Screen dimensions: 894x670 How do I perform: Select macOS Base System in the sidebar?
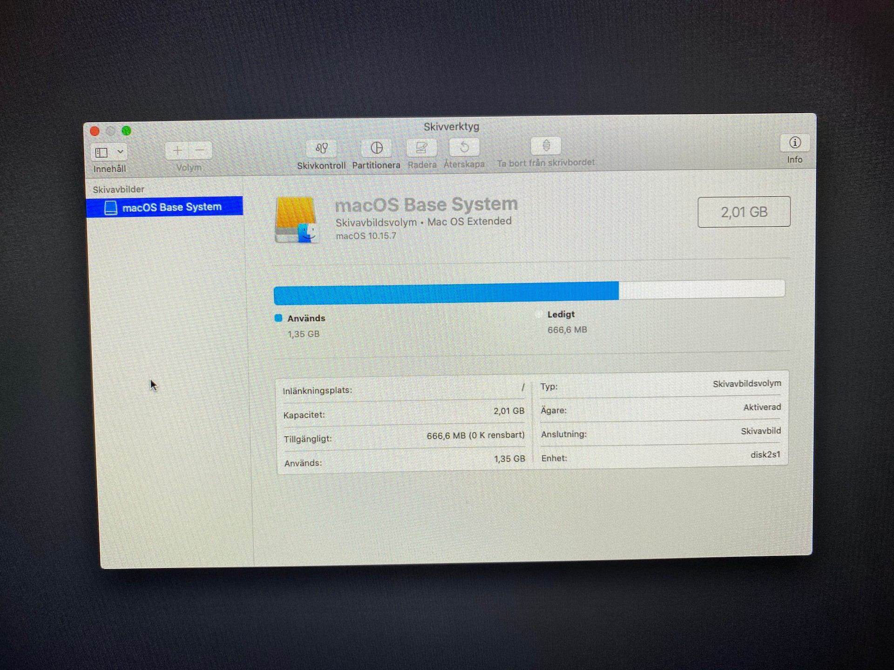171,207
